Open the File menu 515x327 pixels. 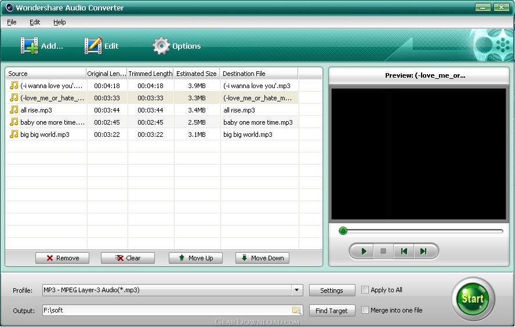12,22
